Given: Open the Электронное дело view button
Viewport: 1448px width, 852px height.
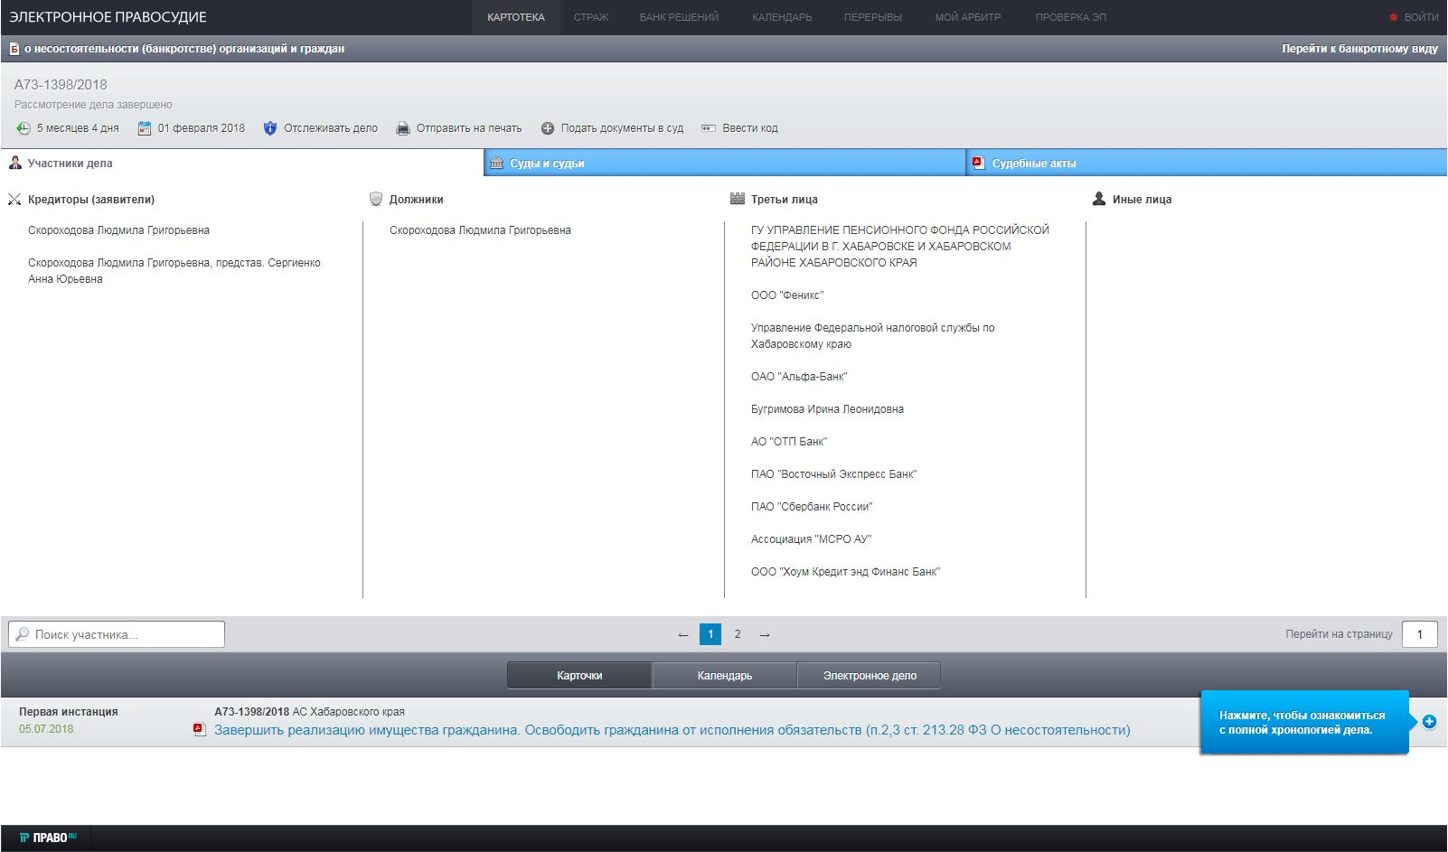Looking at the screenshot, I should click(869, 676).
